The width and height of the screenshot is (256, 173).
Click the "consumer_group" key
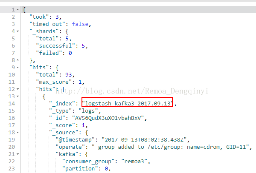pos(88,161)
